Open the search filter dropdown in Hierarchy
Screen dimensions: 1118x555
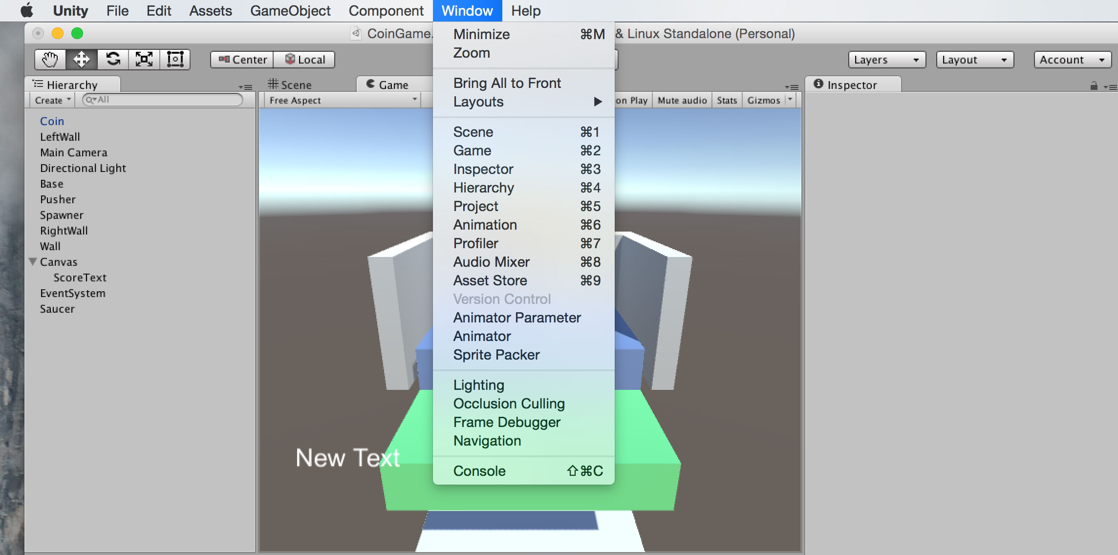(91, 100)
